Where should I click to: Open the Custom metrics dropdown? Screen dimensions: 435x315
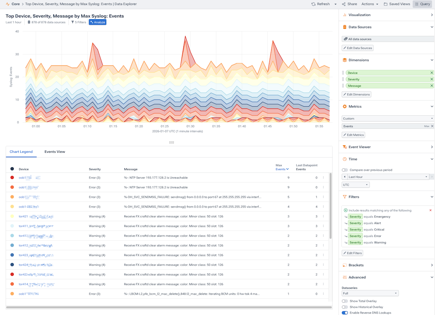click(388, 119)
